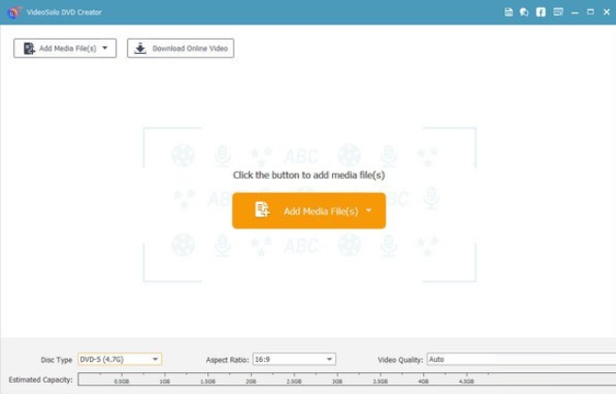Click the save project disk icon in title bar

(508, 12)
